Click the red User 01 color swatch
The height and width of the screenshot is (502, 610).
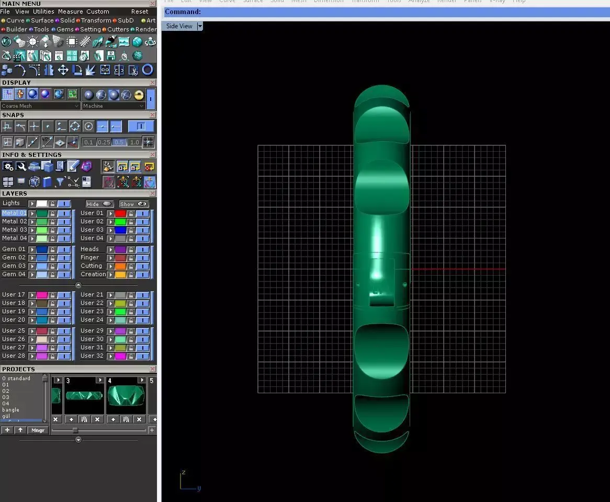121,213
